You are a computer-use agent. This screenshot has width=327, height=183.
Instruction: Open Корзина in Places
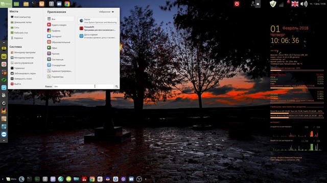tap(17, 38)
